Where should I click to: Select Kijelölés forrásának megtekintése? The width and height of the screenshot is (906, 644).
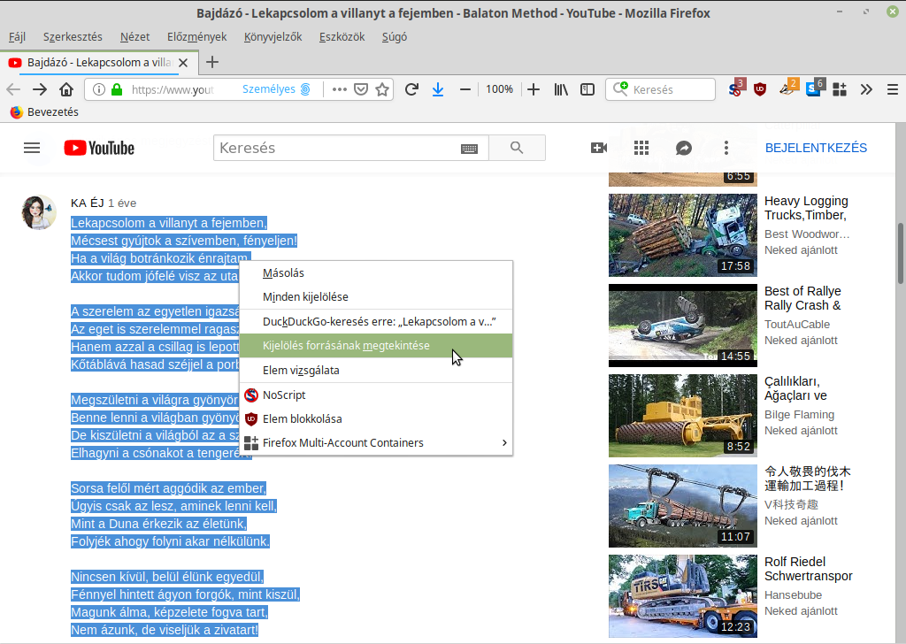376,345
